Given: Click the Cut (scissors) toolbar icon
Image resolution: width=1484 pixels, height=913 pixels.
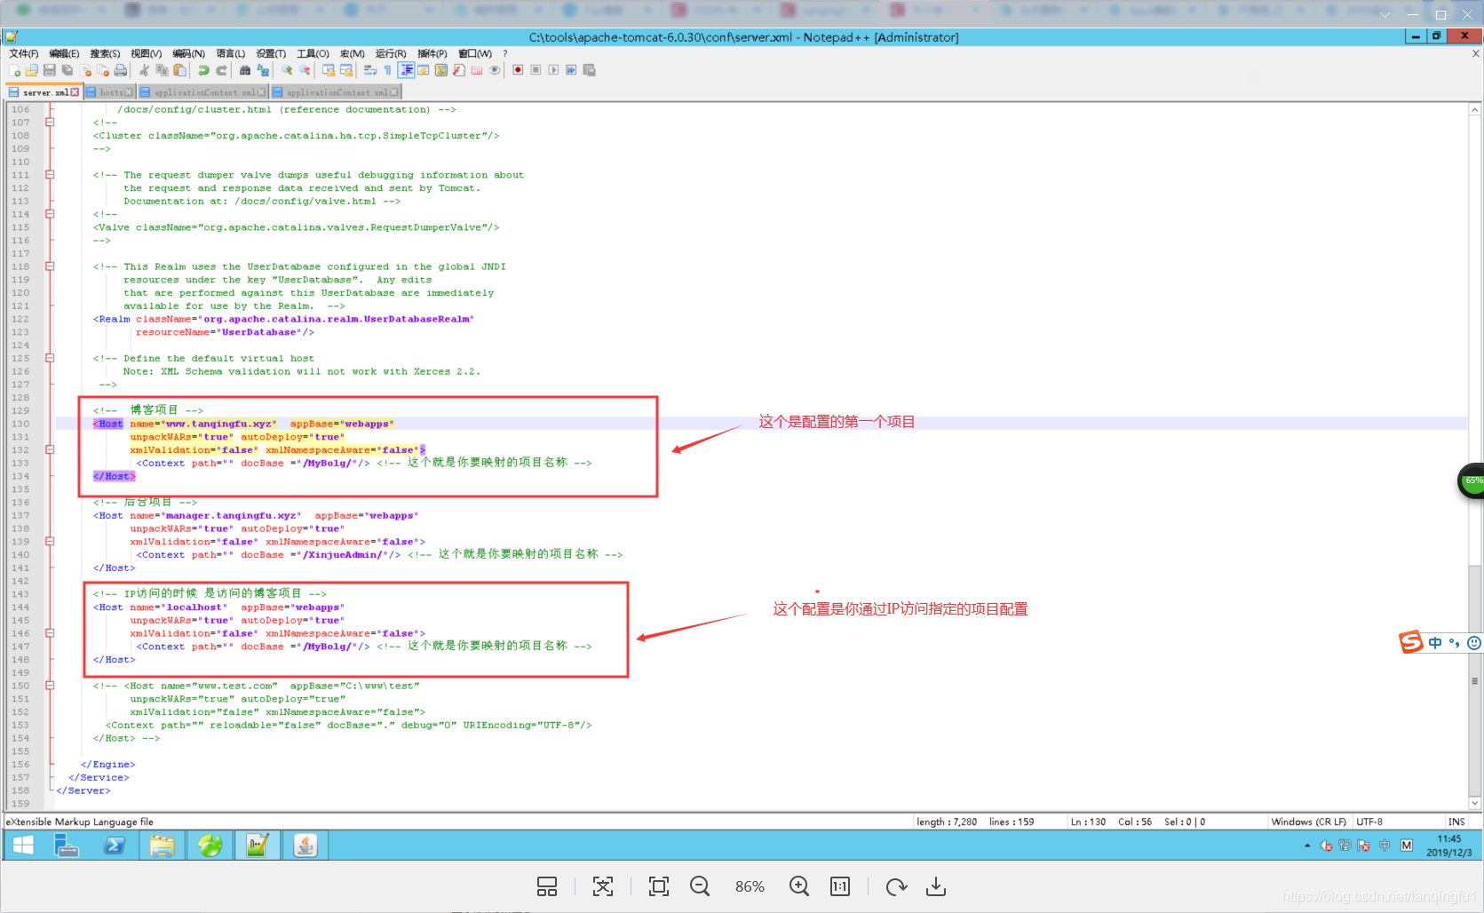Looking at the screenshot, I should [x=144, y=70].
